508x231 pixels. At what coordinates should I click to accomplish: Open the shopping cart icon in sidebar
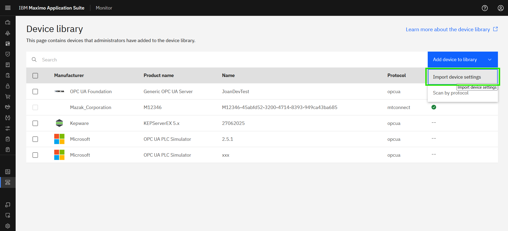(x=8, y=97)
